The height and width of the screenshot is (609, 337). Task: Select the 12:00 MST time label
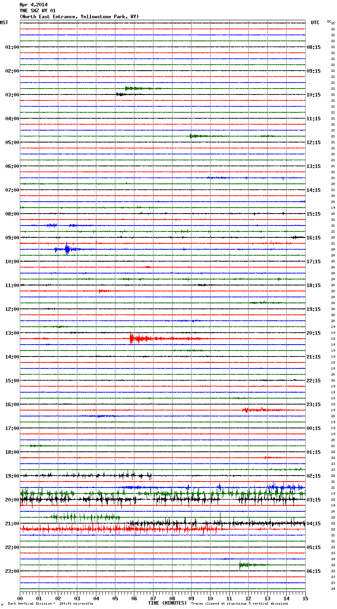coord(12,309)
